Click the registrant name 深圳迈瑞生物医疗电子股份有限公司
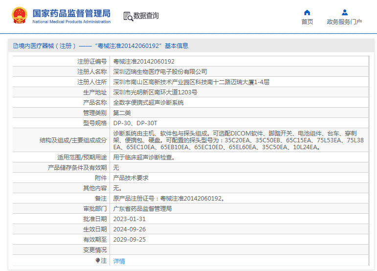377x271 pixels. coord(160,72)
